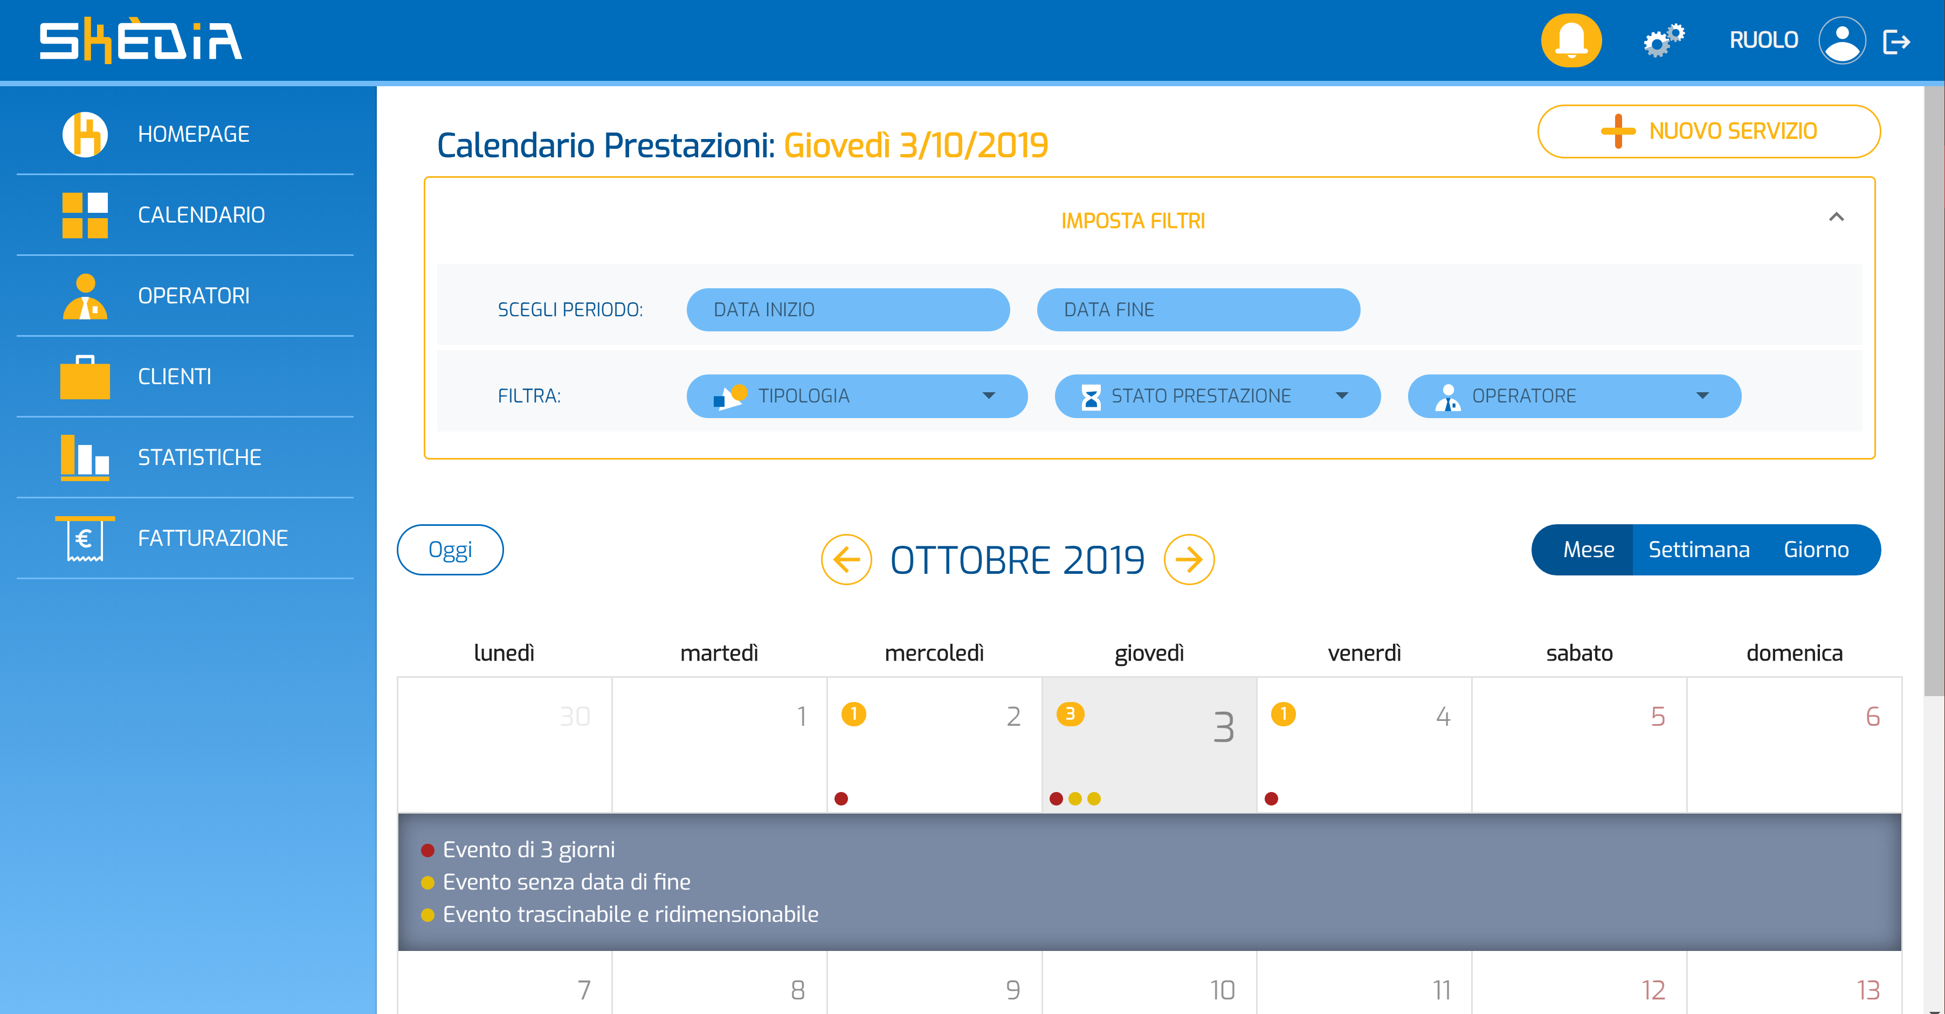This screenshot has width=1945, height=1014.
Task: Click the user profile avatar icon
Action: click(x=1841, y=40)
